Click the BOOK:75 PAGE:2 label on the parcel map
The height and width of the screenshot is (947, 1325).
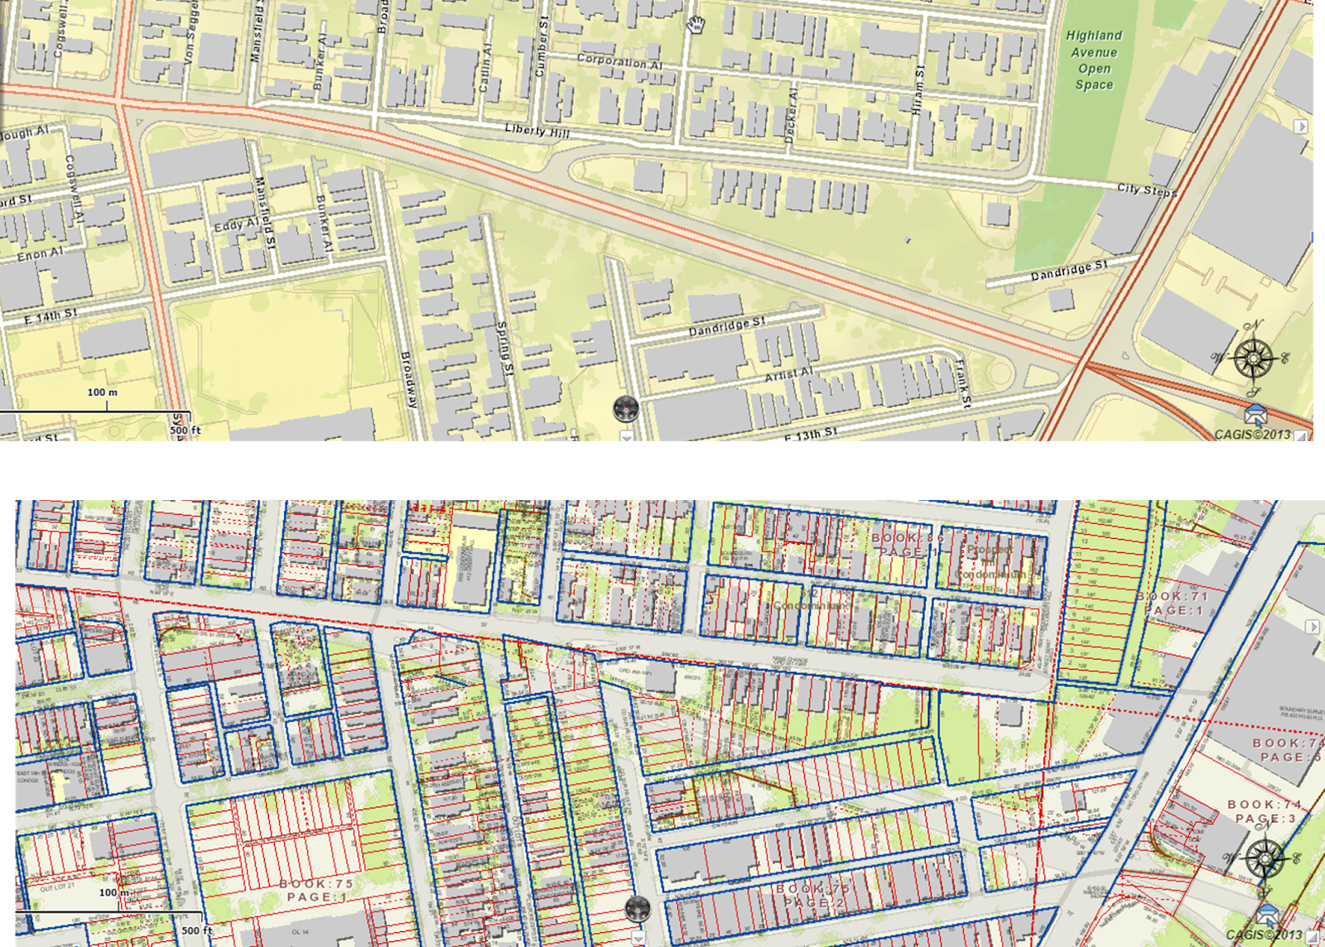(x=812, y=895)
